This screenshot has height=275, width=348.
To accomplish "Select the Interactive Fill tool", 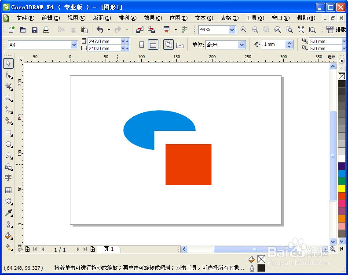I will (8, 247).
